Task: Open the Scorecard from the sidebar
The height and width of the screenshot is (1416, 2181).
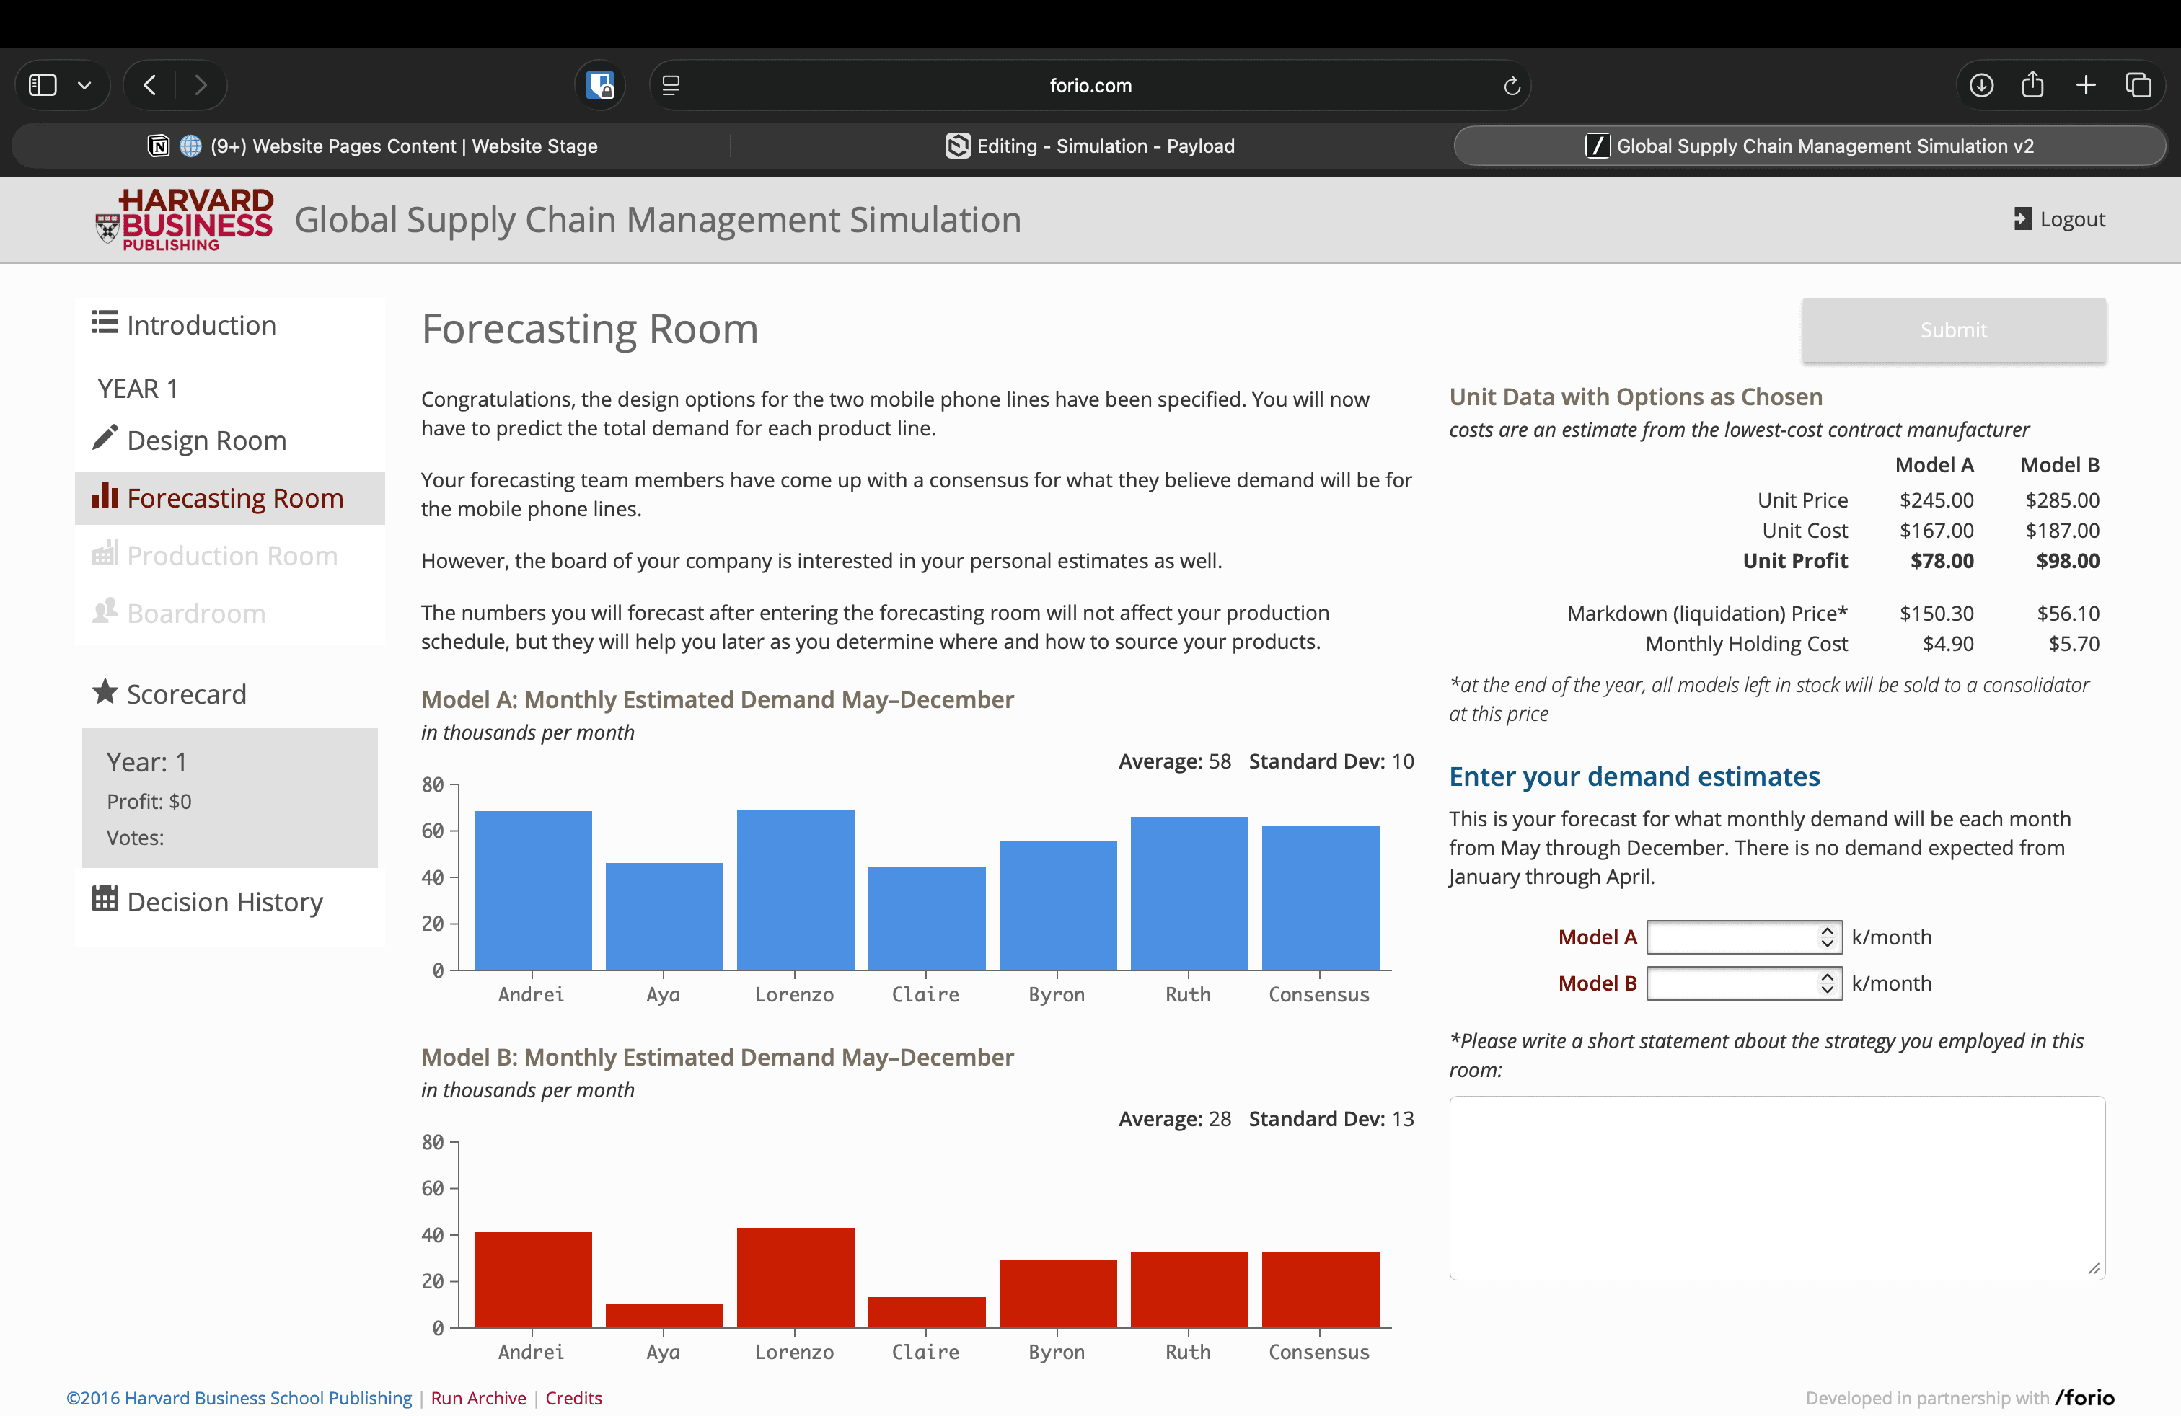Action: [186, 694]
